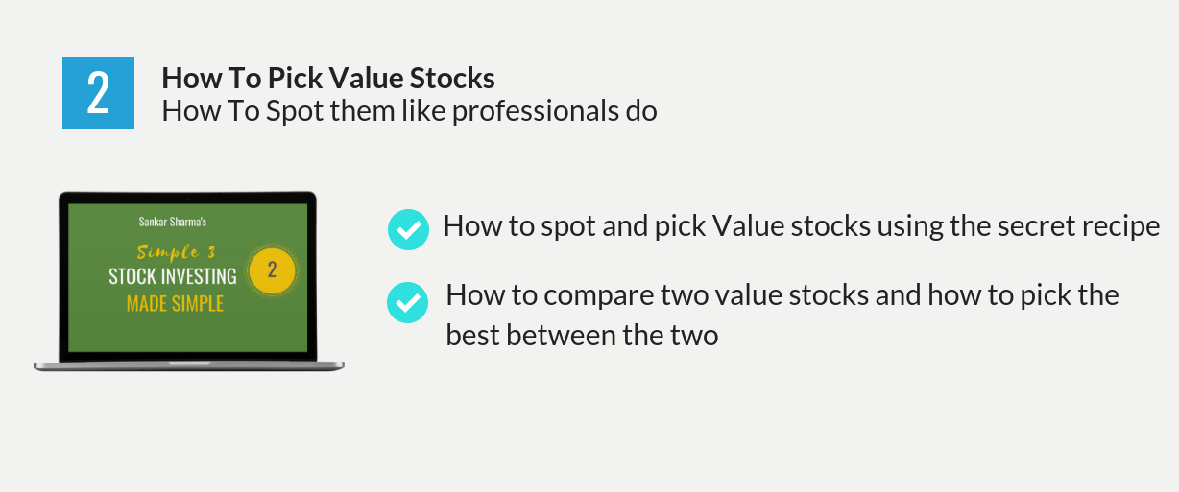Click the yellow circle badge numbered 2
The height and width of the screenshot is (492, 1179).
pyautogui.click(x=272, y=269)
